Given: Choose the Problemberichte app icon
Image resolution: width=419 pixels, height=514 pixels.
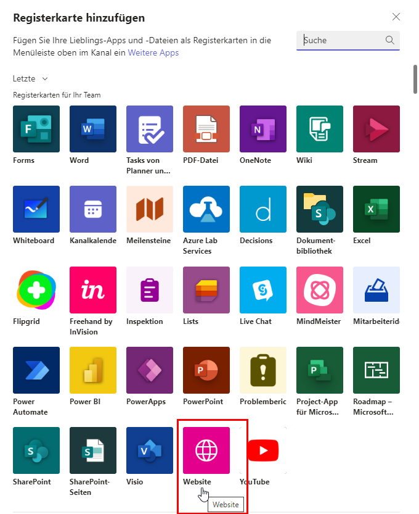Looking at the screenshot, I should point(263,370).
